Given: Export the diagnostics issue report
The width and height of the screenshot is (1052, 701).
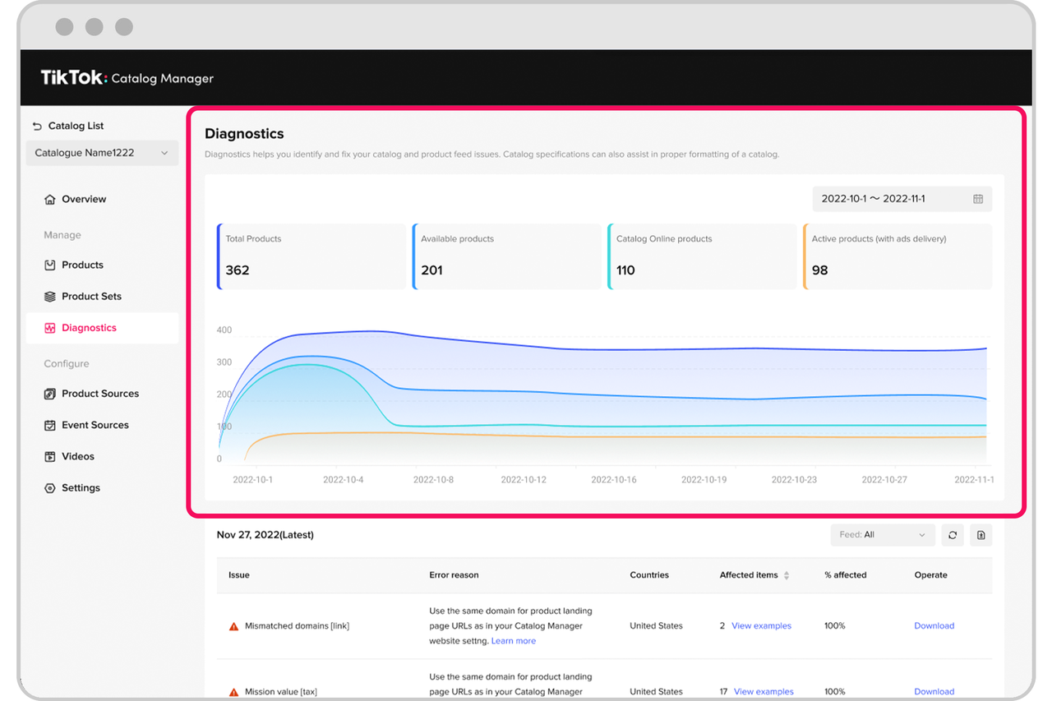Looking at the screenshot, I should tap(980, 535).
